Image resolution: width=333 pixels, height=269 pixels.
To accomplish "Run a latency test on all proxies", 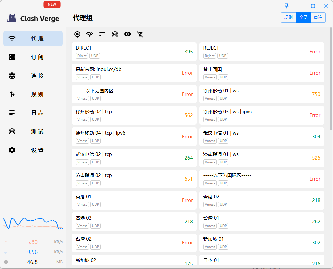I will point(89,34).
